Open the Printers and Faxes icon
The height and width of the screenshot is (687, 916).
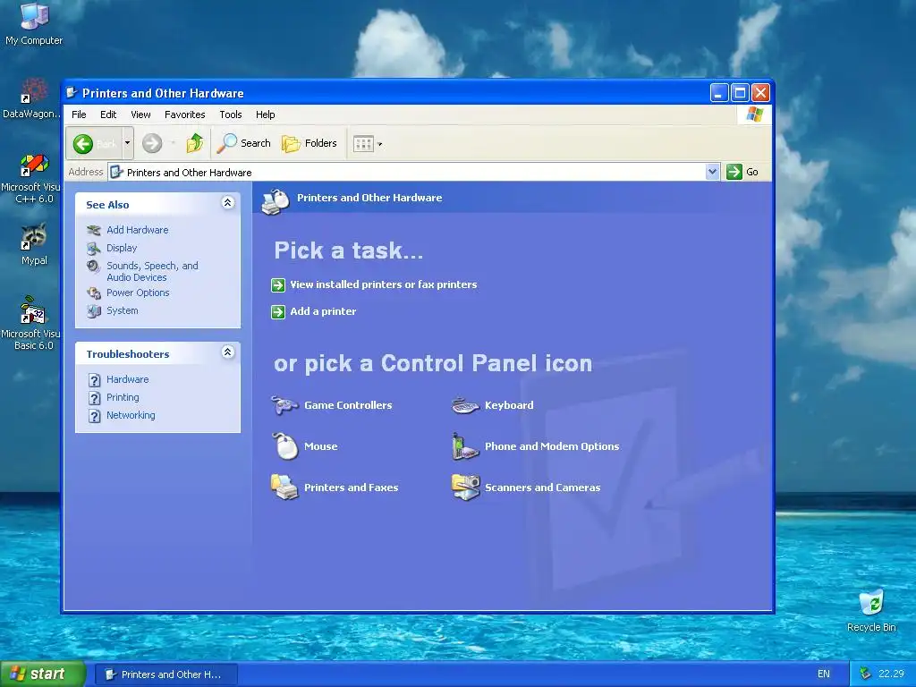[284, 488]
